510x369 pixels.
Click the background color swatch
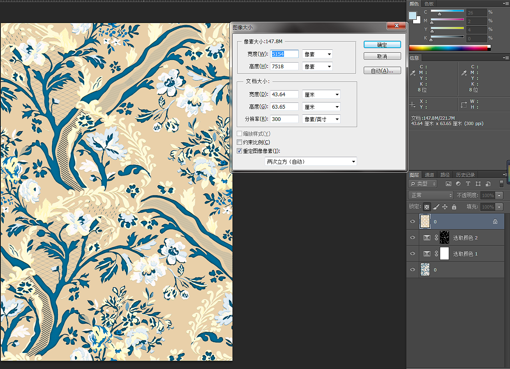coord(418,21)
